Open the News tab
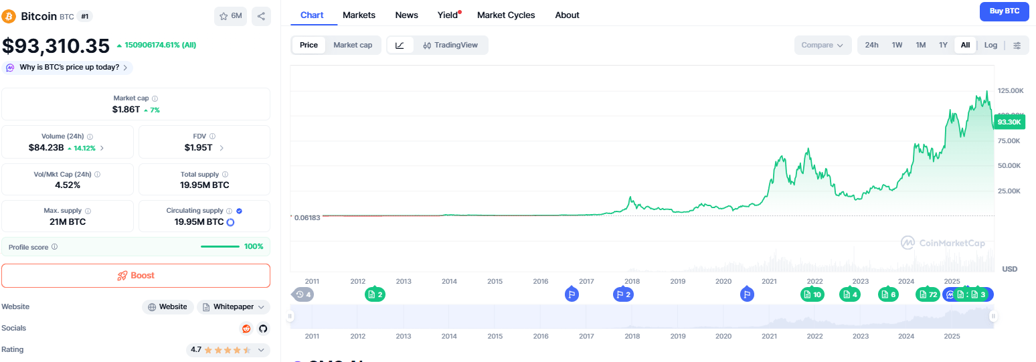1036x362 pixels. pos(407,15)
